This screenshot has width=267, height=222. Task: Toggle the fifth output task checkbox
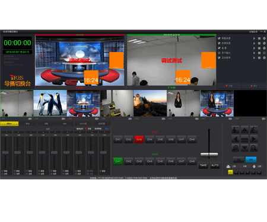pyautogui.click(x=219, y=57)
